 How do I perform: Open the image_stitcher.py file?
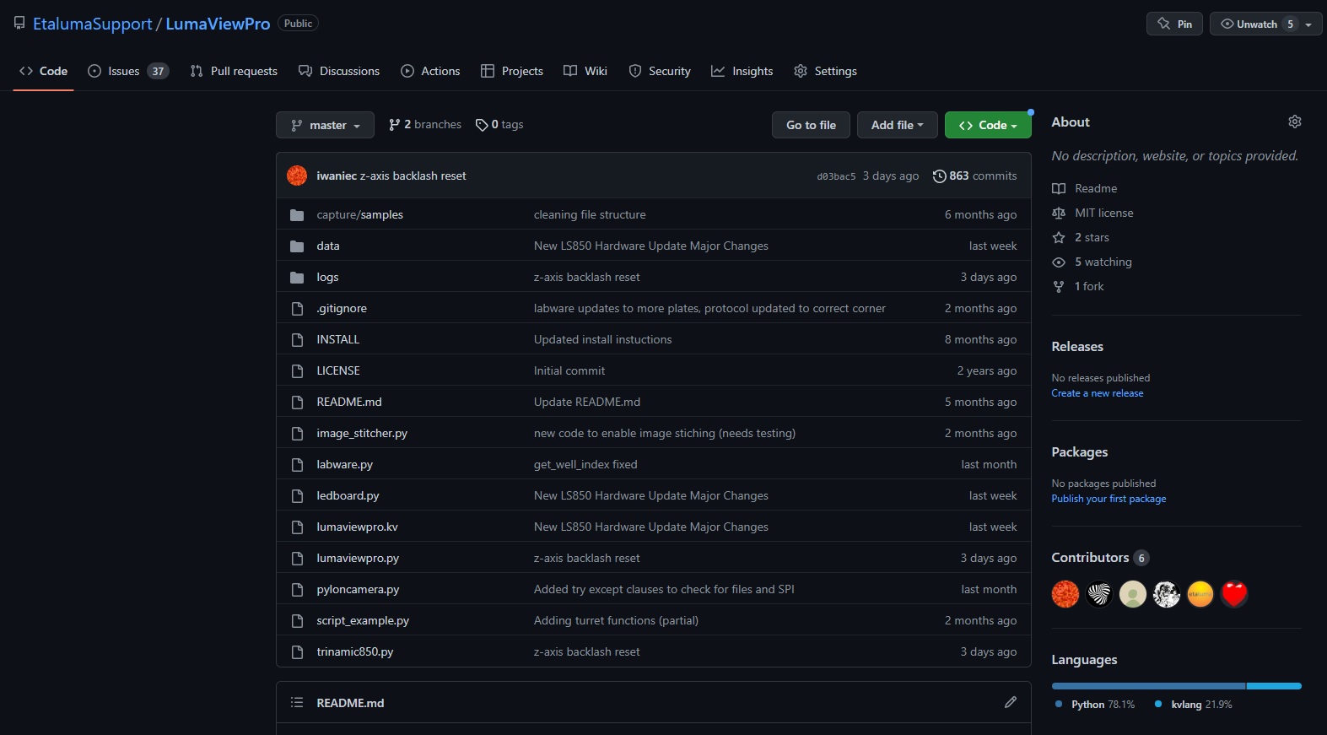coord(362,434)
